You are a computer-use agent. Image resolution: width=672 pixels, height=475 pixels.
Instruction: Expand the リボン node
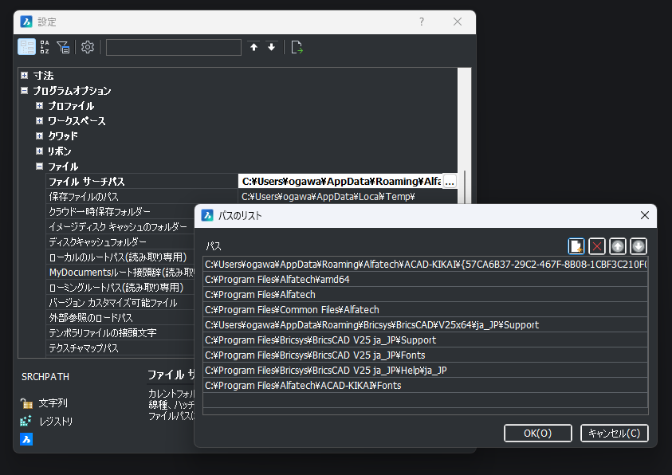(39, 151)
